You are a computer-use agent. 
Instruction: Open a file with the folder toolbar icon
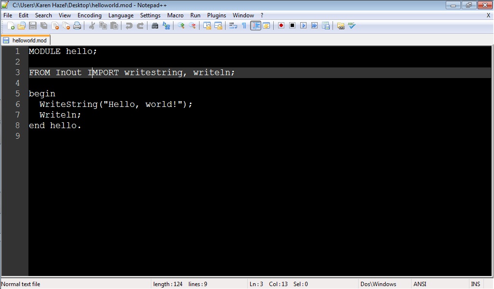[21, 26]
